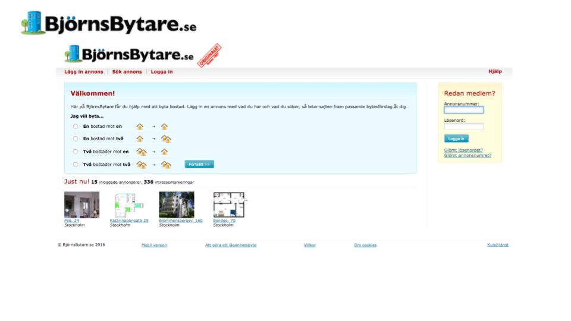Open the 'Bondeg. 70' listing link
The height and width of the screenshot is (321, 571).
click(x=224, y=221)
